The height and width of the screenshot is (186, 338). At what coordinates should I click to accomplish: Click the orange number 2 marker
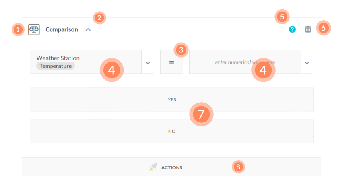coord(99,17)
